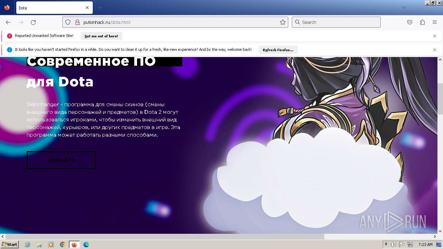Click vertical scrollbar down arrow
Image resolution: width=443 pixels, height=249 pixels.
tap(440, 231)
